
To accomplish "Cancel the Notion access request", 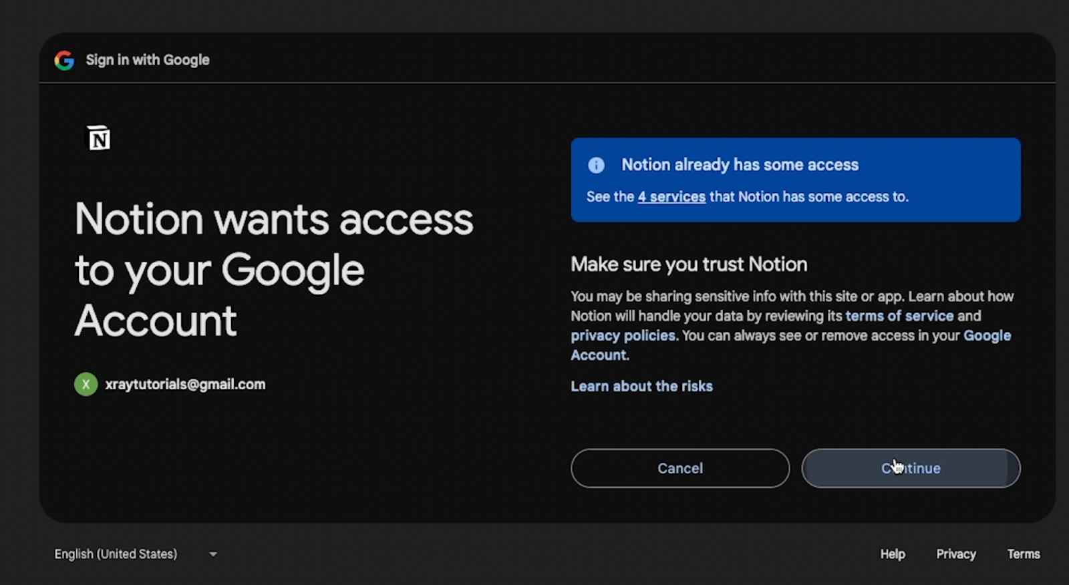I will (x=680, y=468).
